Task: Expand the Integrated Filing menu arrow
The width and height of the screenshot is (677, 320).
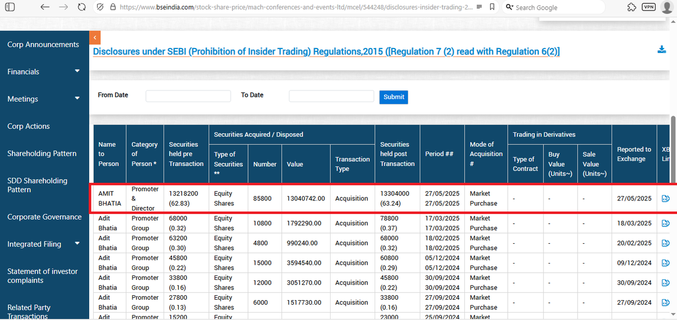Action: pos(77,244)
